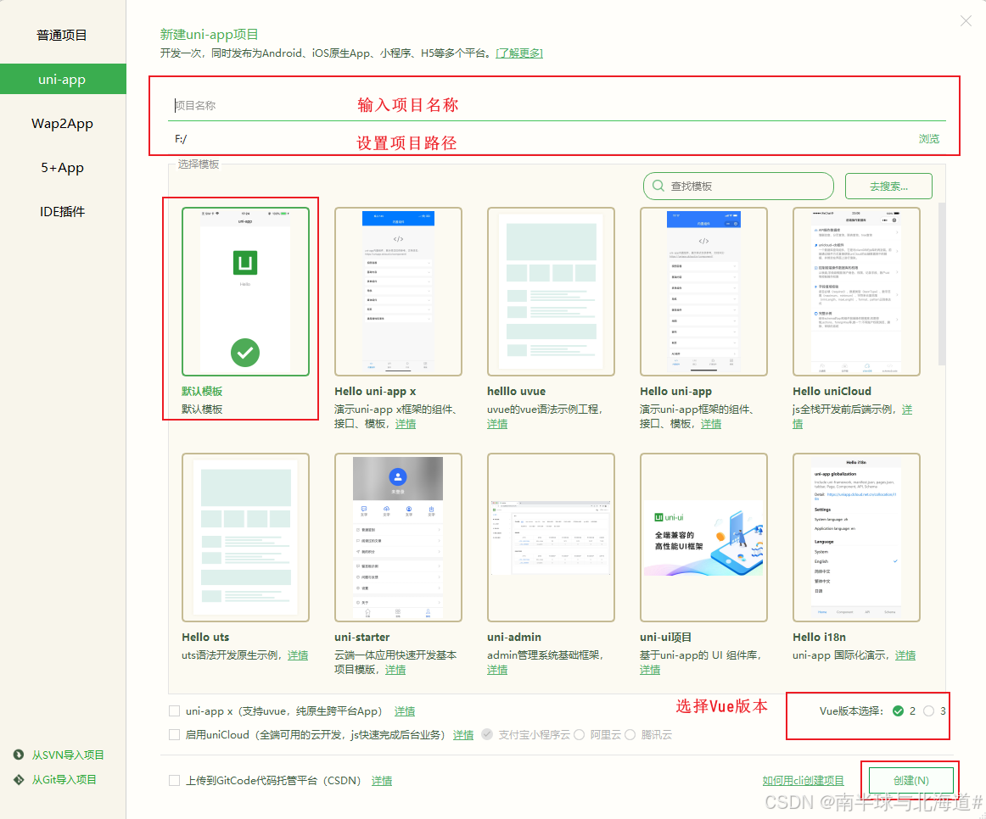The image size is (986, 819).
Task: Click the green checkmark on 默认模板
Action: [245, 353]
